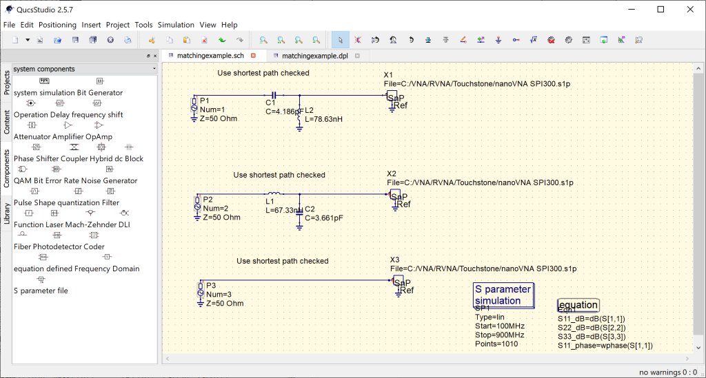Select the S parameter file component
The height and width of the screenshot is (378, 706).
point(41,291)
